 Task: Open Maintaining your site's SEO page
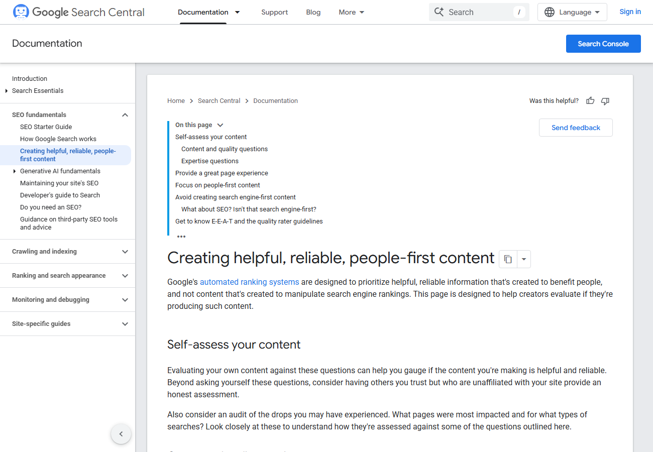point(59,183)
